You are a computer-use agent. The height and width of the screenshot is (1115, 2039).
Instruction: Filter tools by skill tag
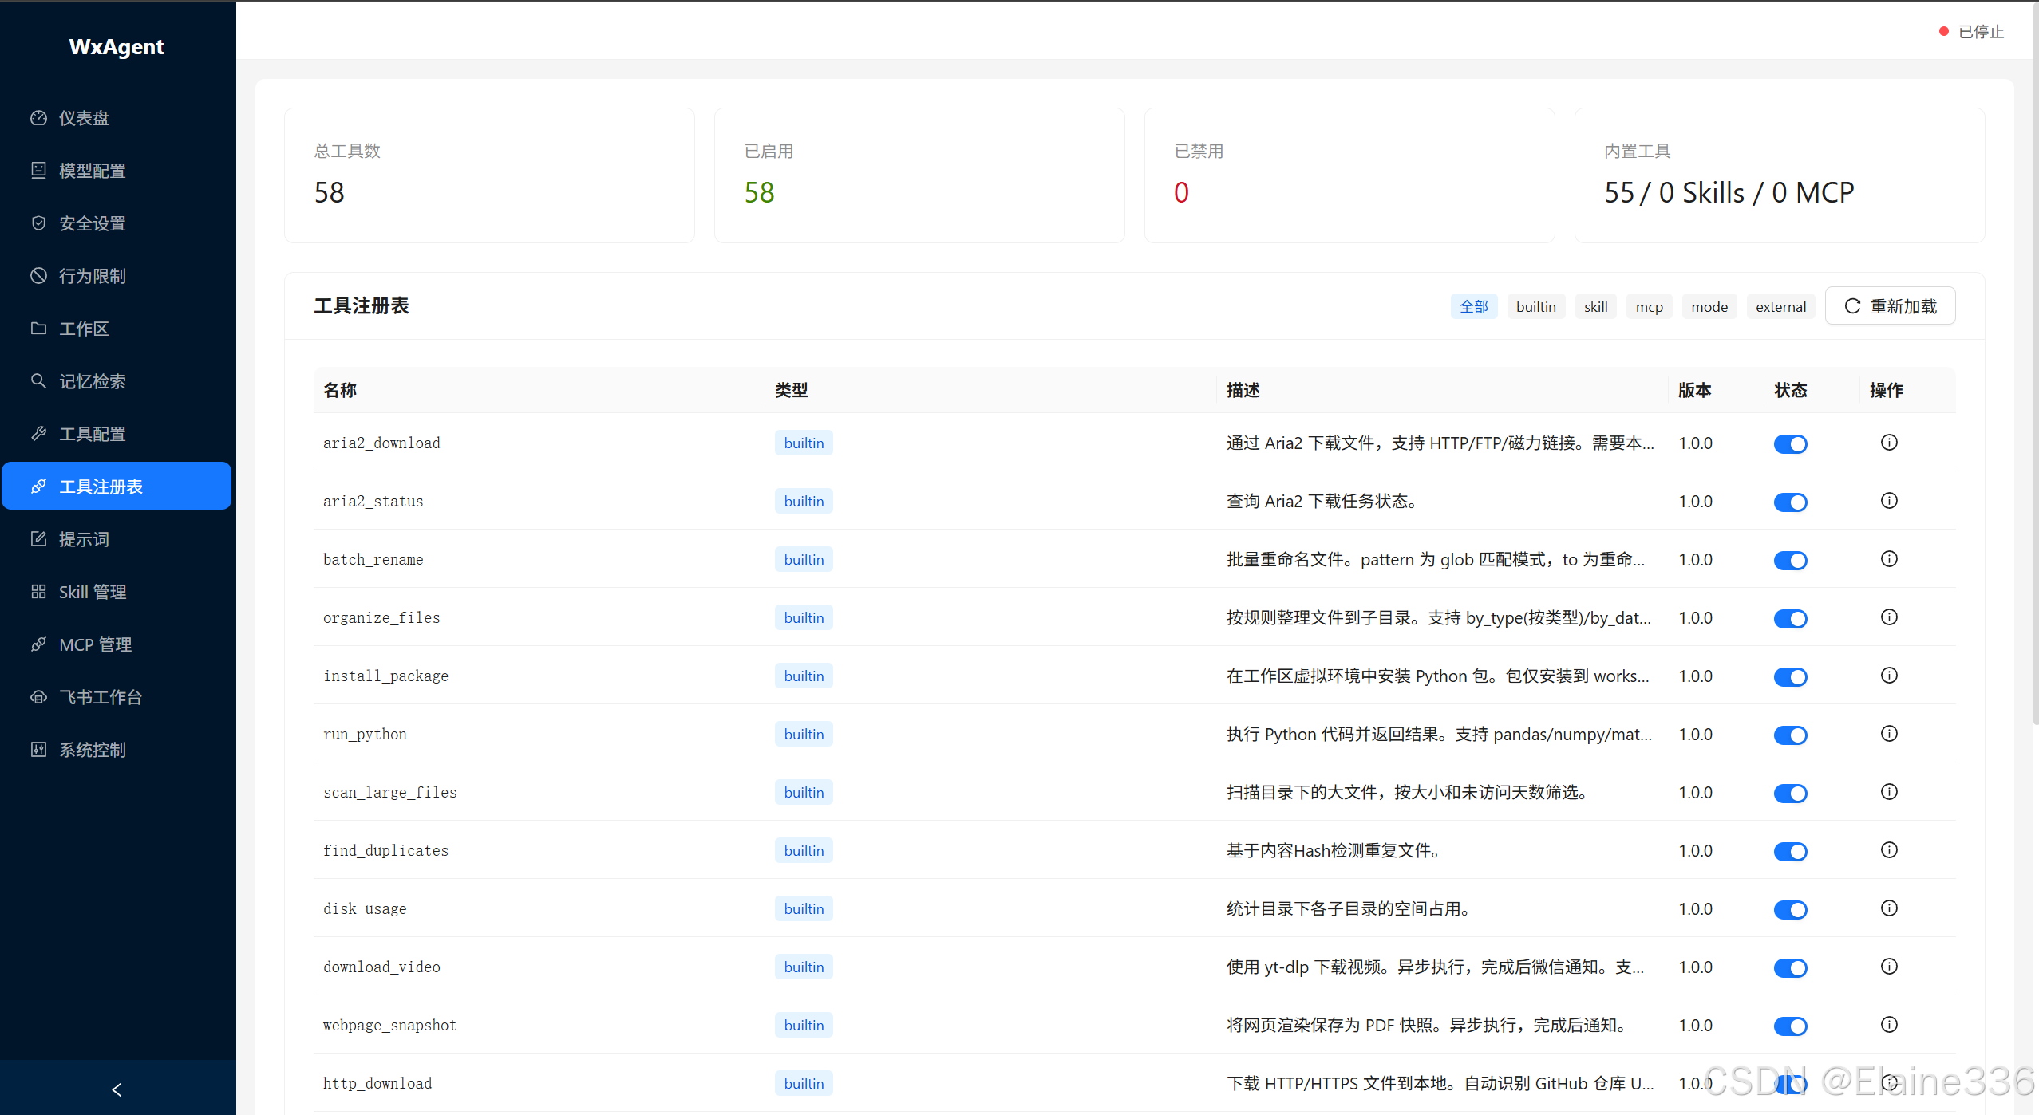pos(1596,307)
